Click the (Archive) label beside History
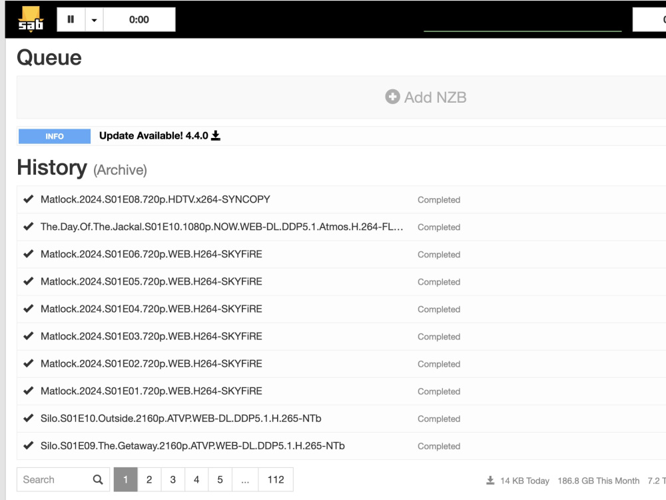Image resolution: width=666 pixels, height=500 pixels. 120,170
